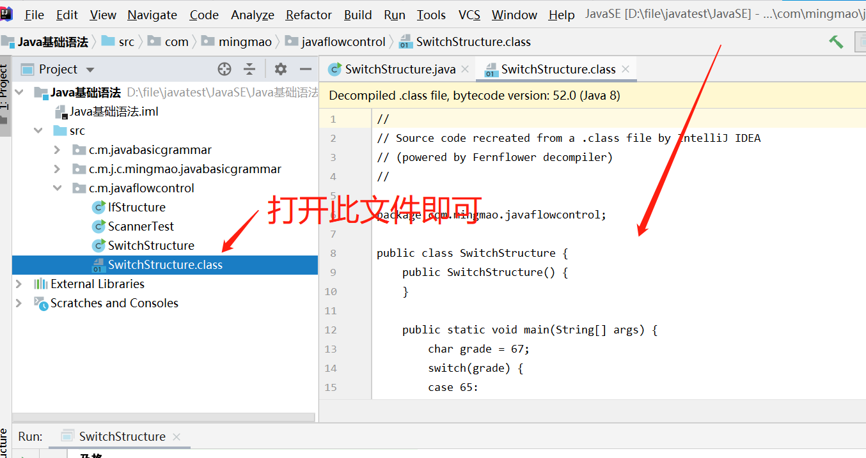The height and width of the screenshot is (458, 866).
Task: Select the SwitchStructure class in tree
Action: point(151,246)
